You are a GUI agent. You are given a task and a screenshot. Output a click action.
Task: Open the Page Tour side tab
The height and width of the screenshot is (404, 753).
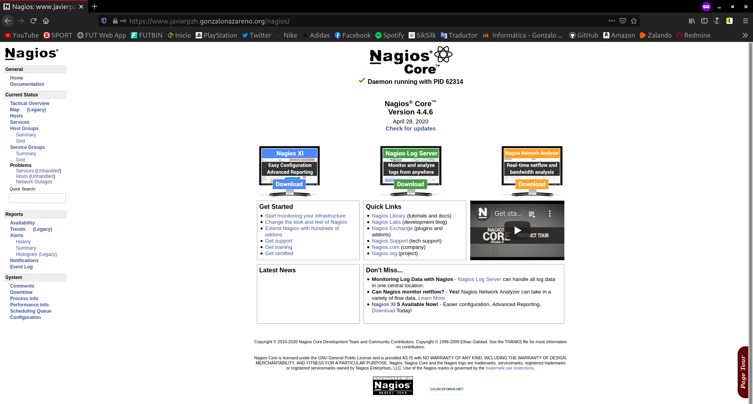pyautogui.click(x=743, y=372)
